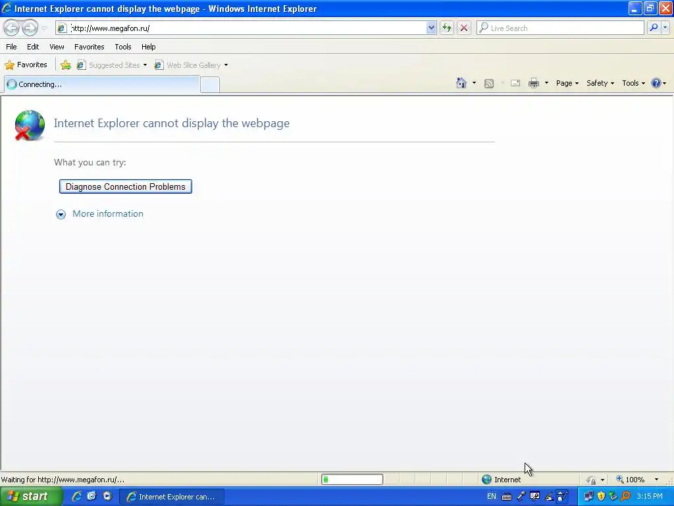Open the Favorites menu
Image resolution: width=674 pixels, height=506 pixels.
pyautogui.click(x=90, y=47)
